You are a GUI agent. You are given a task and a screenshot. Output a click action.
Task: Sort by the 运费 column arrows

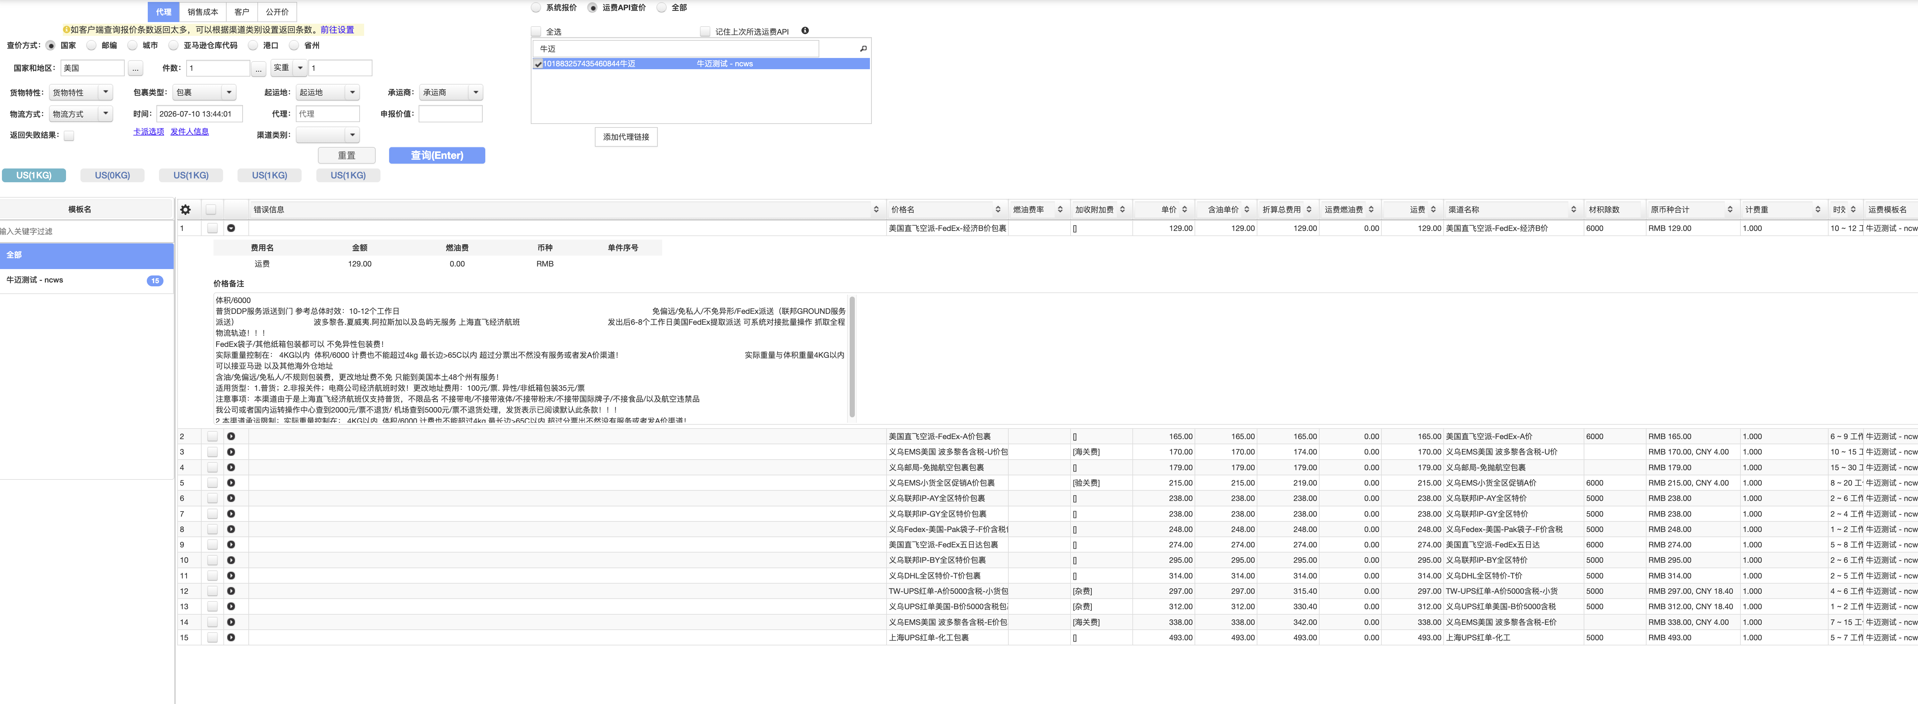point(1433,210)
